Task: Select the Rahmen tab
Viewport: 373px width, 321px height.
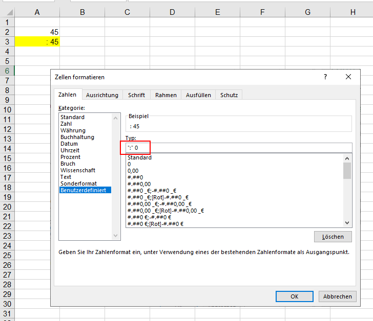Action: click(x=165, y=95)
